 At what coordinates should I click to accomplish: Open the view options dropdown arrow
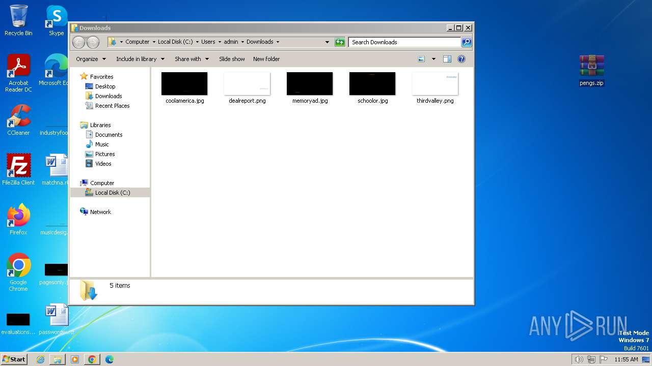coord(433,59)
